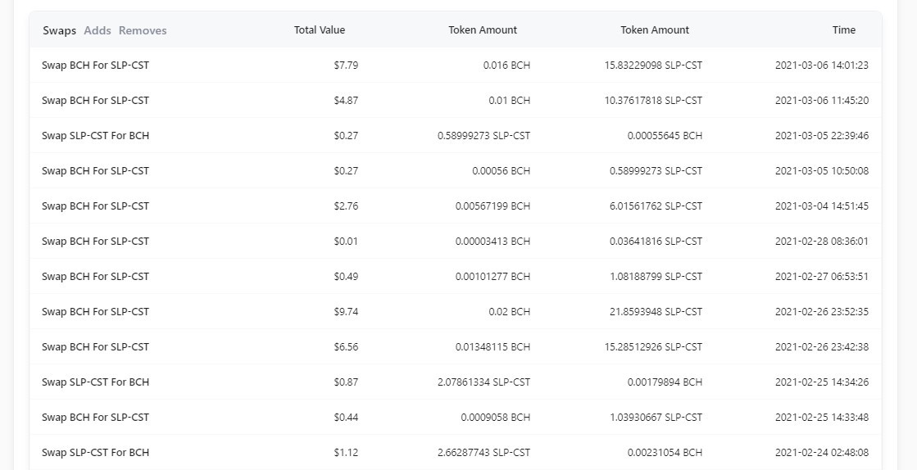The height and width of the screenshot is (470, 917).
Task: Select the 21.8593948 SLP-CST amount
Action: pyautogui.click(x=656, y=312)
